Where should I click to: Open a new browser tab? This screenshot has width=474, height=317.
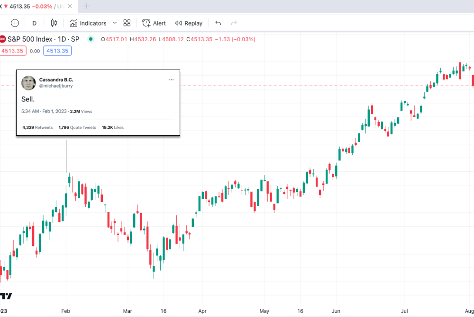tap(87, 6)
